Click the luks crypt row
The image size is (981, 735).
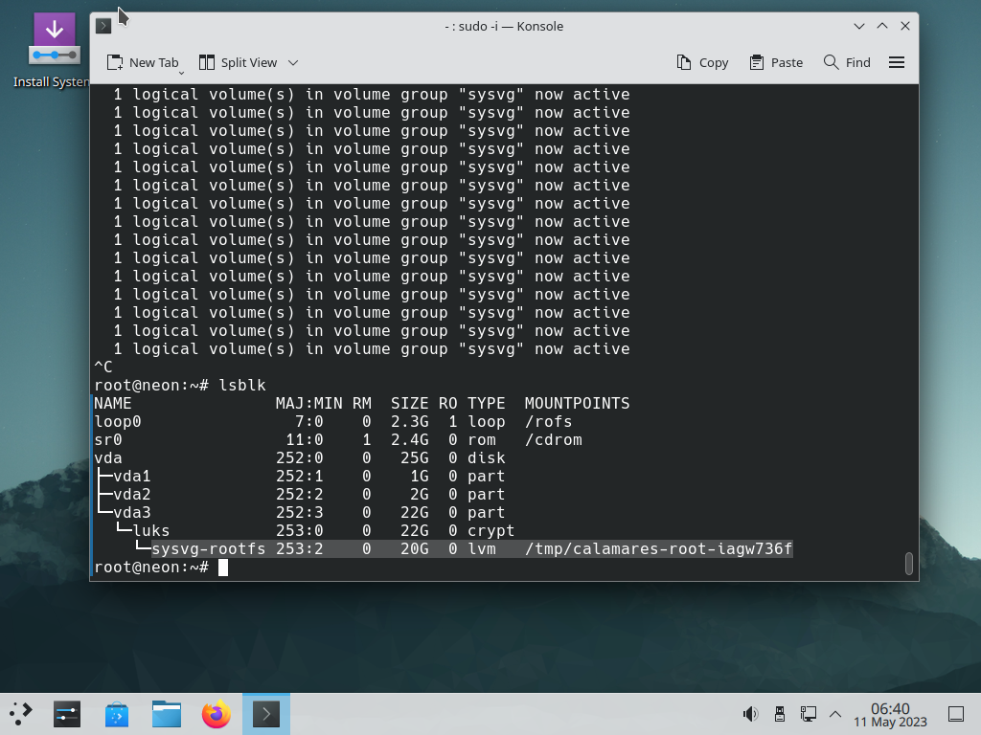[304, 530]
